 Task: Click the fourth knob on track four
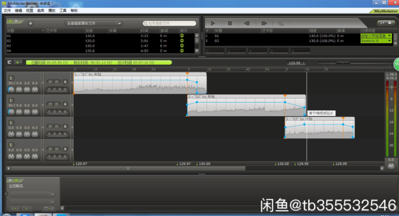pyautogui.click(x=35, y=156)
